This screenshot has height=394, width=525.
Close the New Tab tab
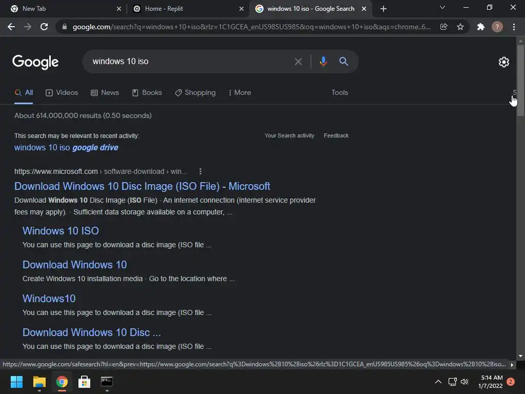[x=119, y=9]
